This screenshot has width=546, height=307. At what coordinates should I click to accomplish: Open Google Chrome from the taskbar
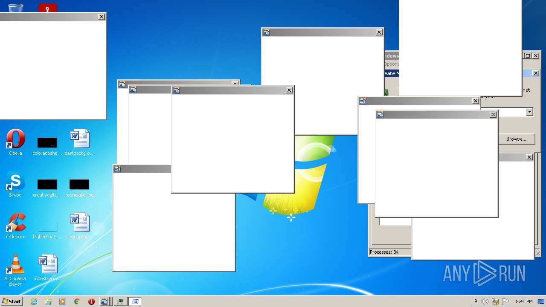pos(77,301)
